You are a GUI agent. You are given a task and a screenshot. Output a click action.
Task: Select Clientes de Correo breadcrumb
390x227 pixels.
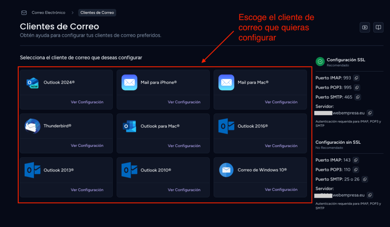point(97,13)
